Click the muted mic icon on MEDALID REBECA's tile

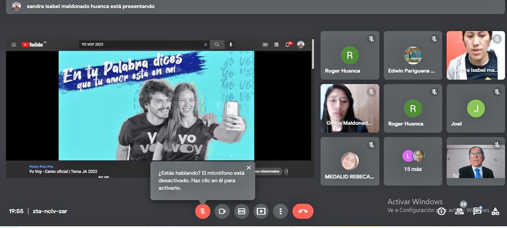[371, 145]
